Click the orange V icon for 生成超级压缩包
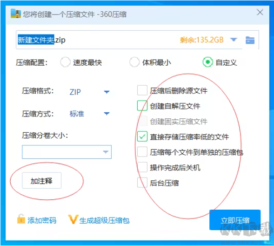Screen dimensions: 274x246 [x=73, y=219]
